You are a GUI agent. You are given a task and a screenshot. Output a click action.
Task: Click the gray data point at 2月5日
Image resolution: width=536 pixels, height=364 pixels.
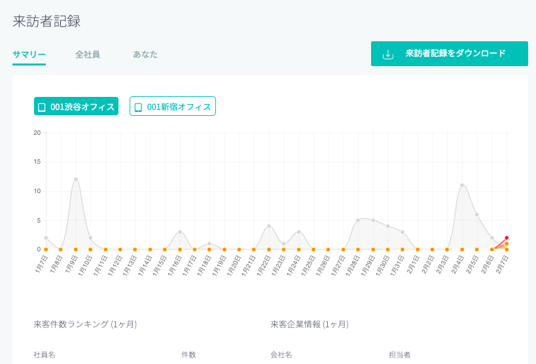(x=477, y=214)
